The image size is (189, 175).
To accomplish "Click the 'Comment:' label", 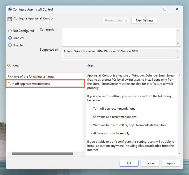I will [47, 29].
